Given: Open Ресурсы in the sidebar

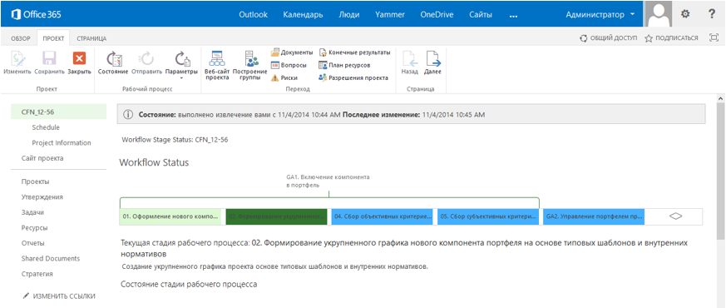Looking at the screenshot, I should (x=35, y=228).
